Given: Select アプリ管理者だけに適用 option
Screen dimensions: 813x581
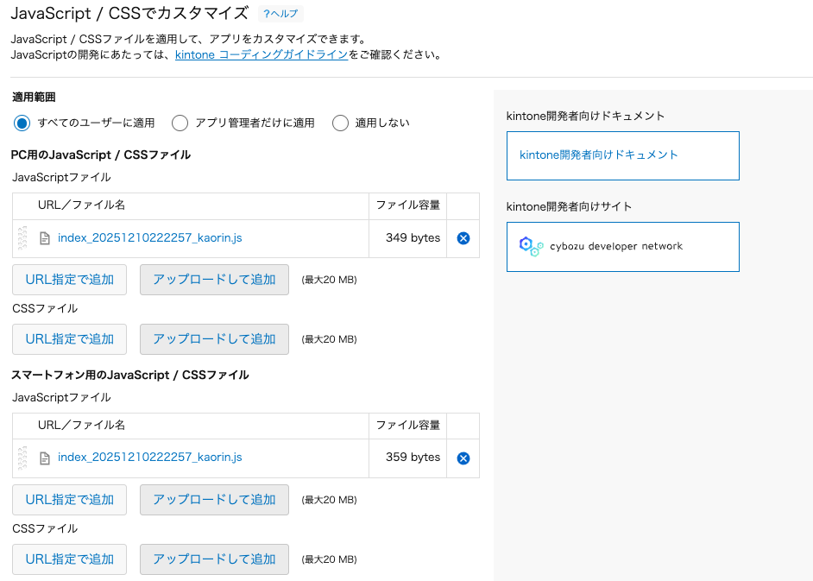Looking at the screenshot, I should coord(180,123).
